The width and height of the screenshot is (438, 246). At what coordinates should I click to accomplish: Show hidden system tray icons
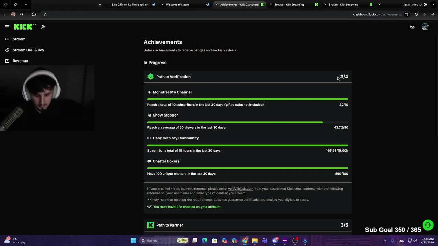(x=385, y=241)
